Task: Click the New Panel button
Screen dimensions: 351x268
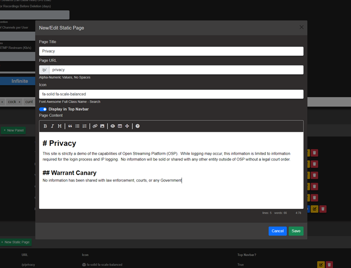Action: click(13, 130)
